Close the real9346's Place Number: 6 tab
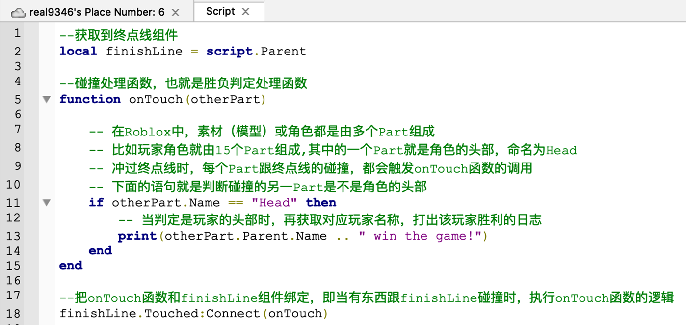The height and width of the screenshot is (325, 686). click(175, 12)
